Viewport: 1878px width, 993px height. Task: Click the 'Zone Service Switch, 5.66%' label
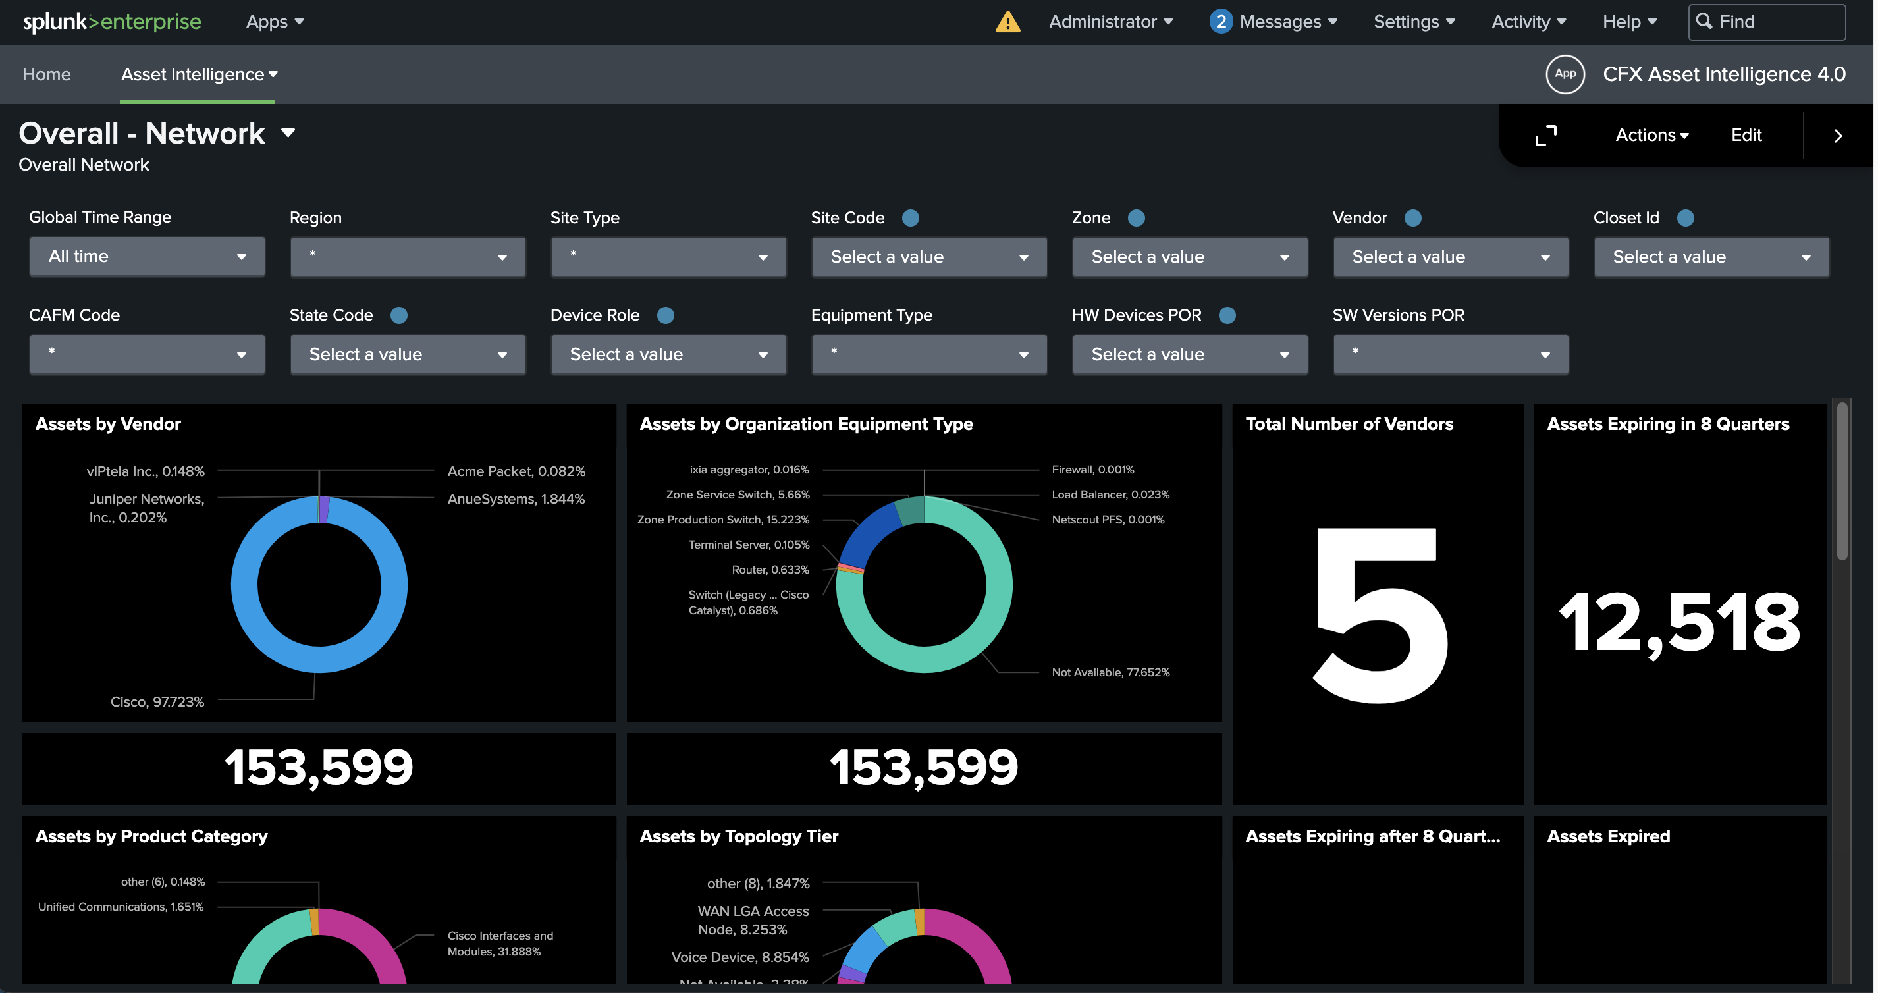click(738, 495)
